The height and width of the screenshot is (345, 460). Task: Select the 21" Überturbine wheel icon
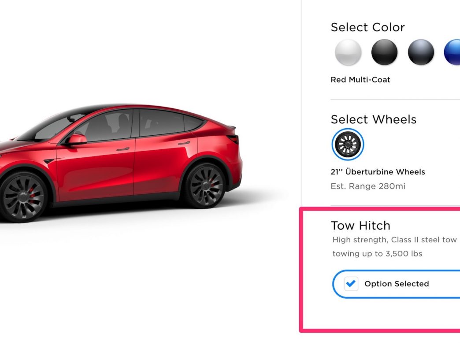[348, 145]
